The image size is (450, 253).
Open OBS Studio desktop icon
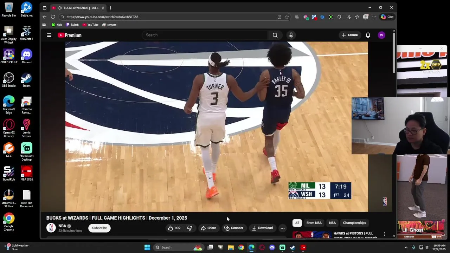click(x=9, y=80)
